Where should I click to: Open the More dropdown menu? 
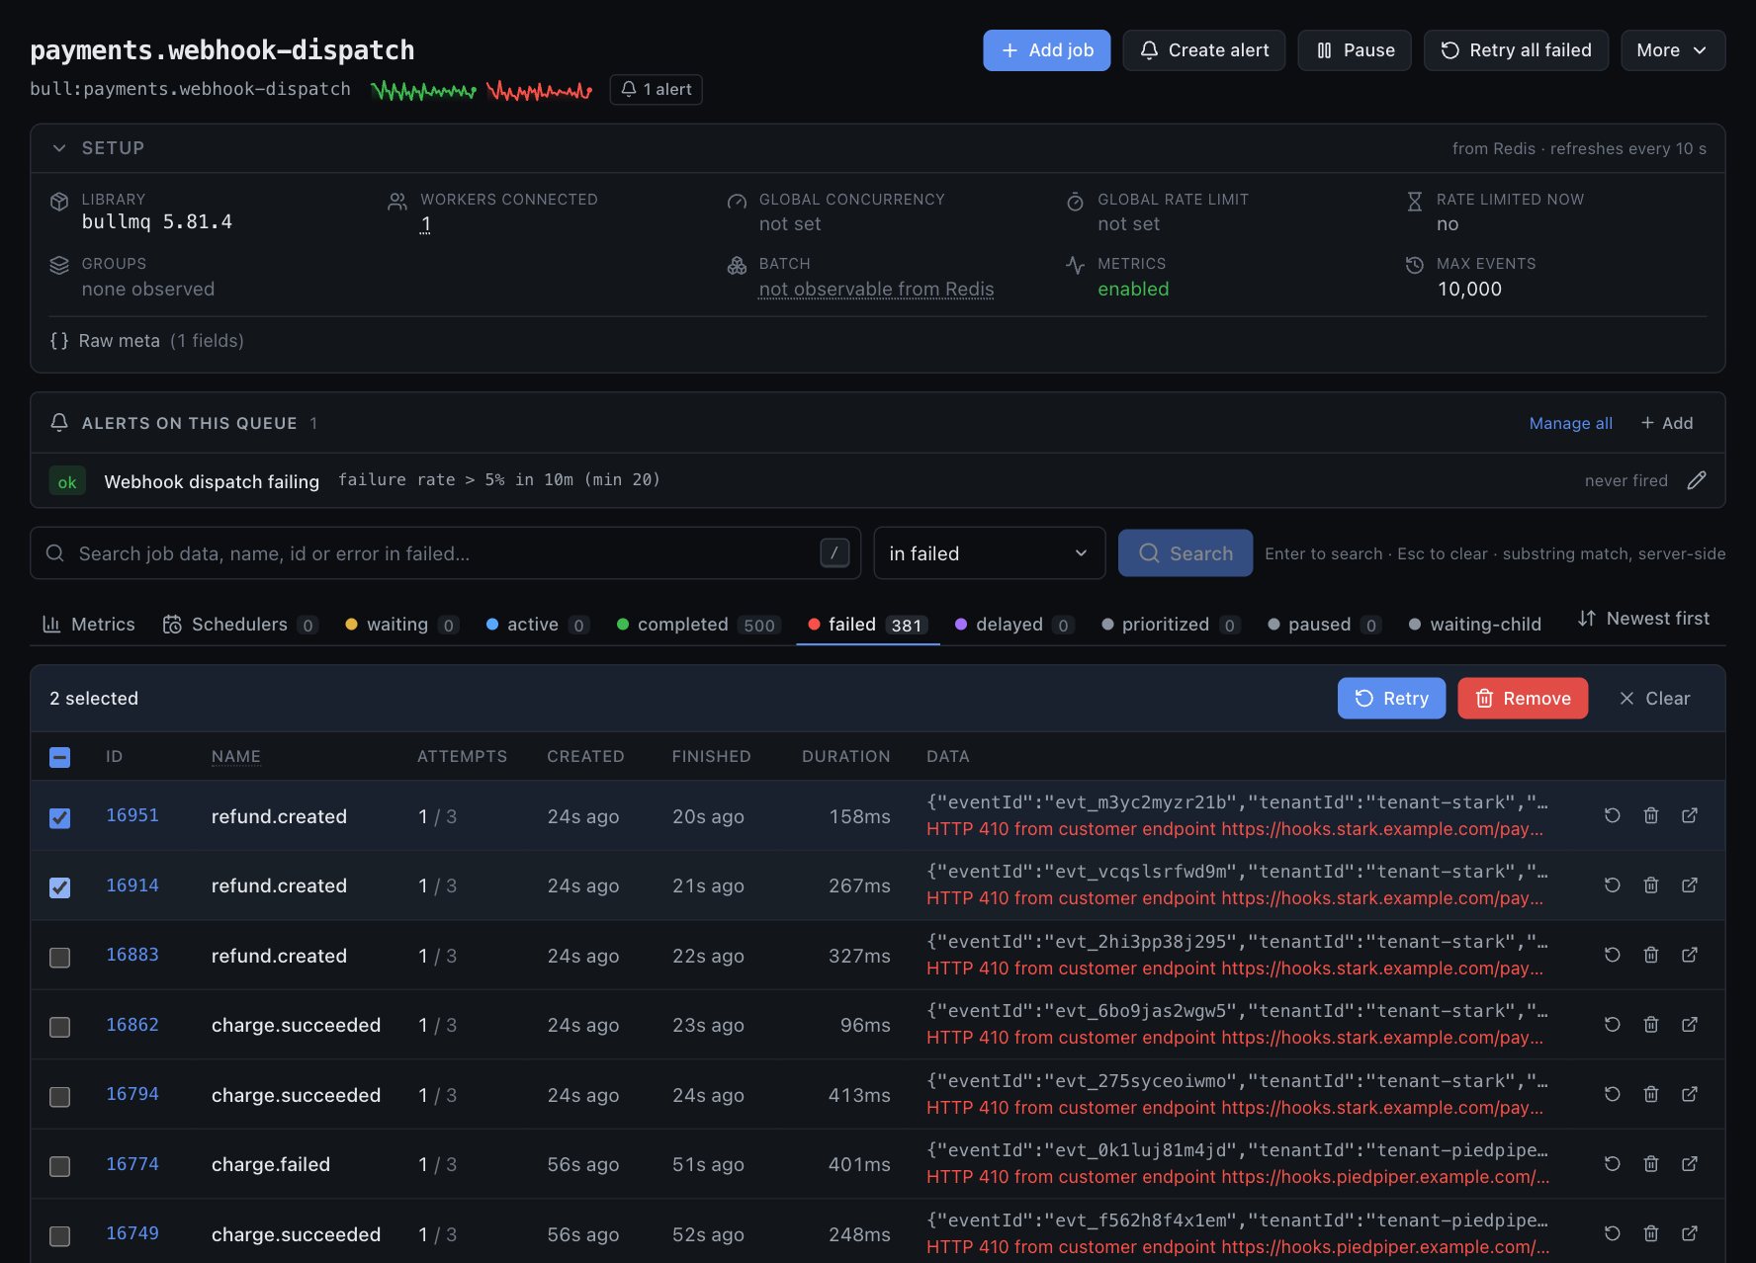(1673, 50)
